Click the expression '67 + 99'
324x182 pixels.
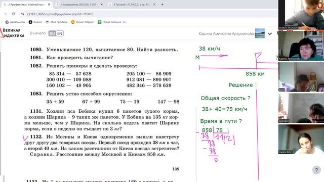(91, 102)
